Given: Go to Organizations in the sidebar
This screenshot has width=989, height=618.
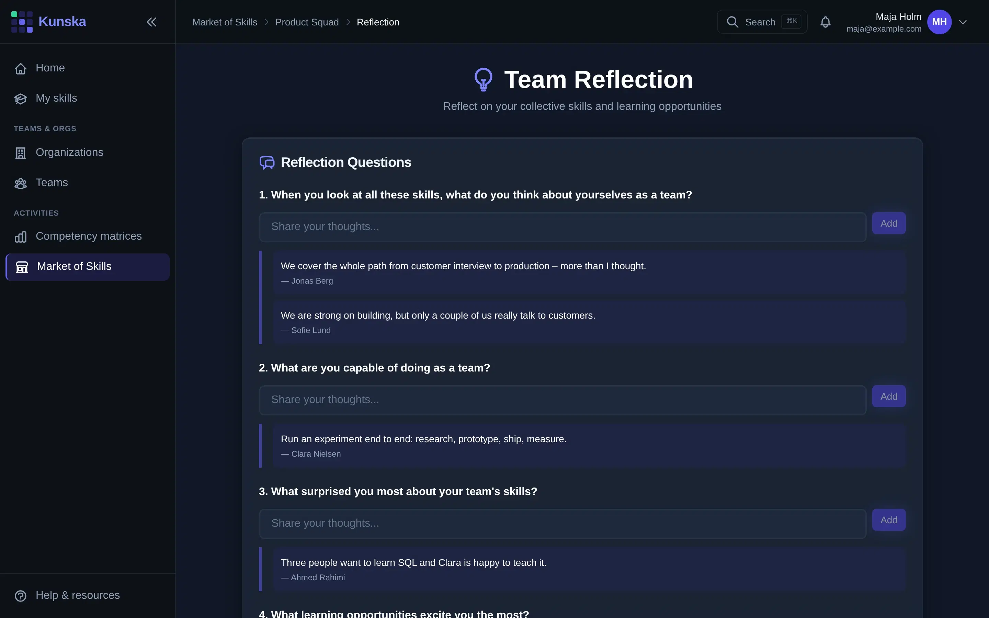Looking at the screenshot, I should (x=88, y=152).
